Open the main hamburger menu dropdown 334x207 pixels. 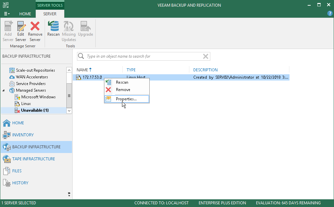7,14
